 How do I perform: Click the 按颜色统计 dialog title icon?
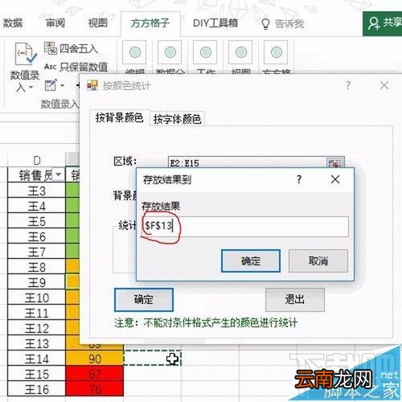coord(92,85)
